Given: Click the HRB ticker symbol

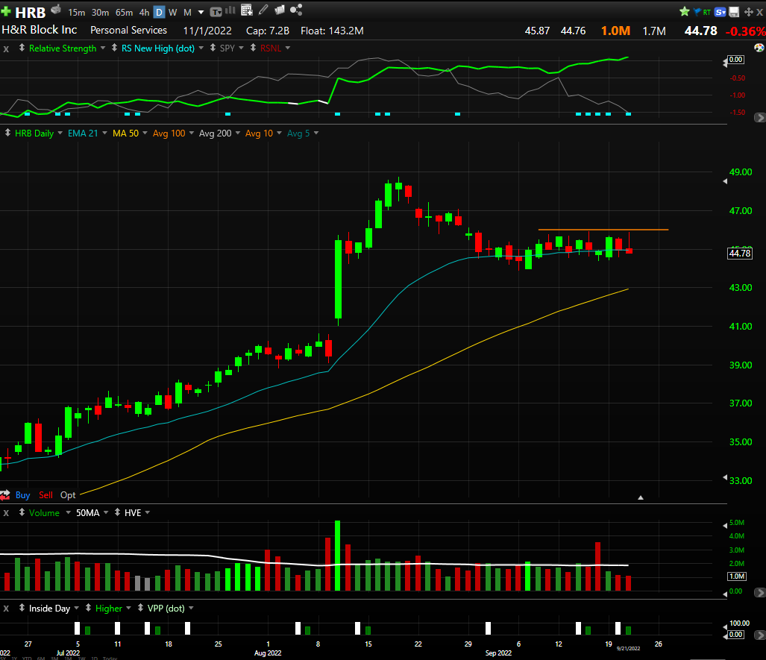Looking at the screenshot, I should (x=31, y=12).
